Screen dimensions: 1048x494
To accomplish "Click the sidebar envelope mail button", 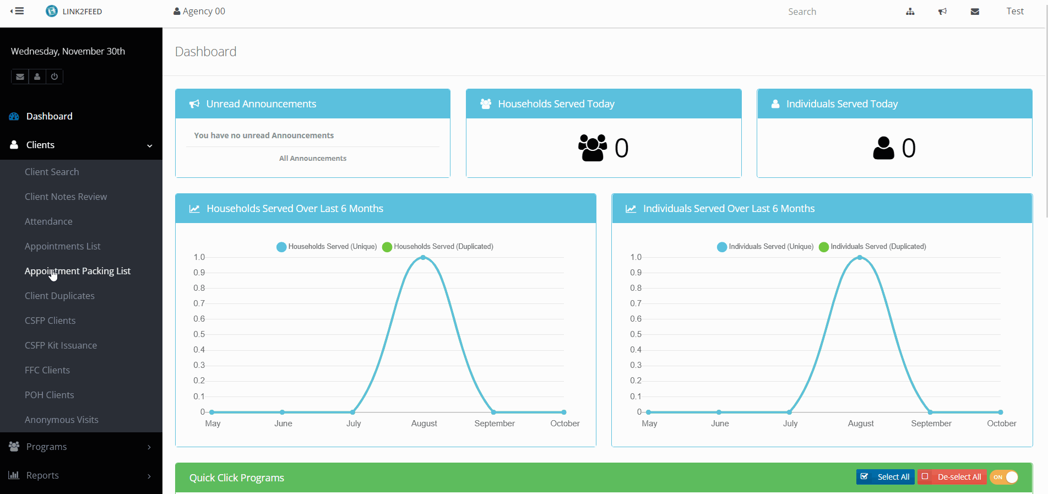I will pyautogui.click(x=20, y=77).
